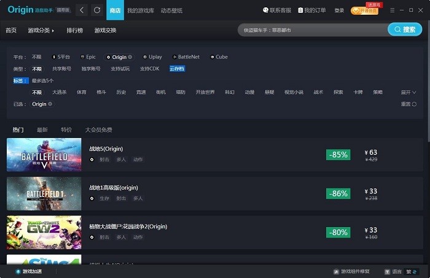The width and height of the screenshot is (430, 278).
Task: Open 游戏组件修复 component repair tool
Action: [x=352, y=271]
